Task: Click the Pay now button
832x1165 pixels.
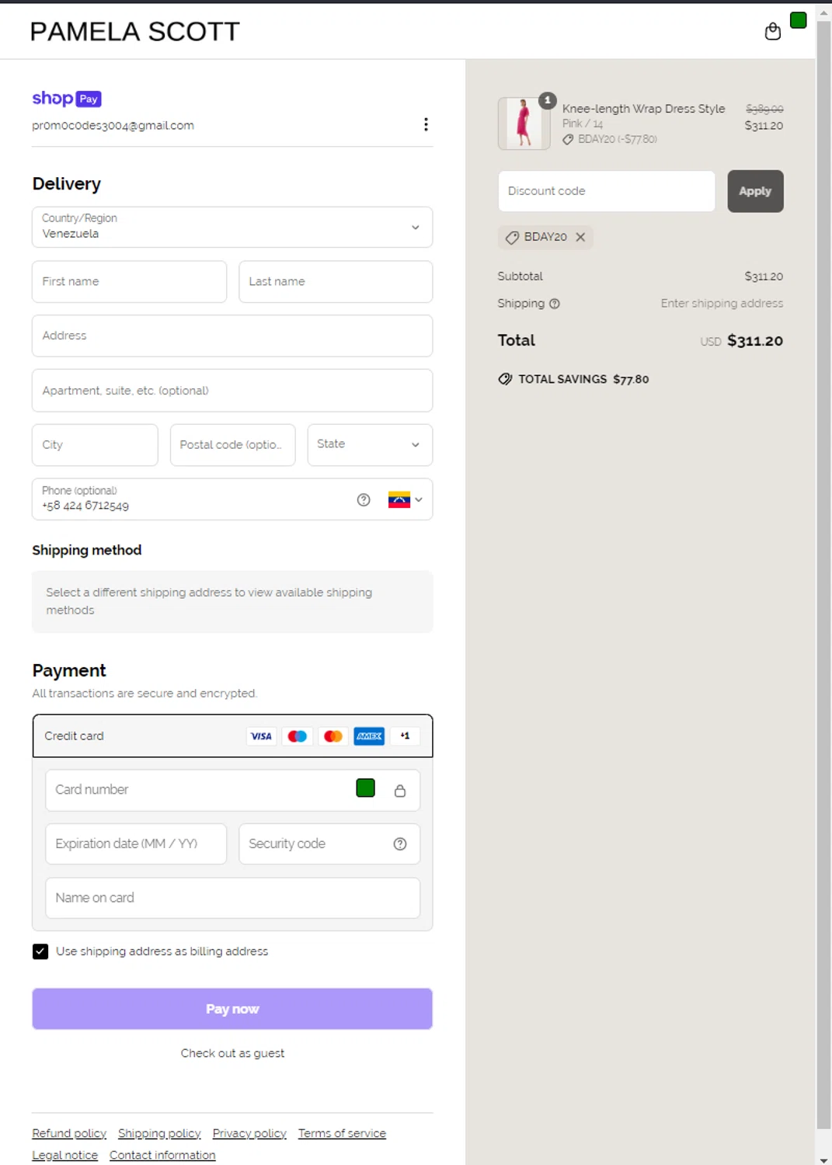Action: (x=232, y=1009)
